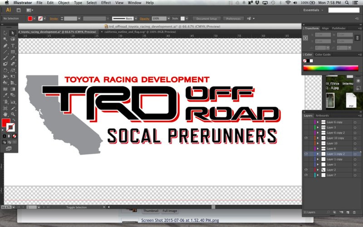
Task: Click Change Screen Mode icon at toolbar bottom
Action: [x=9, y=148]
